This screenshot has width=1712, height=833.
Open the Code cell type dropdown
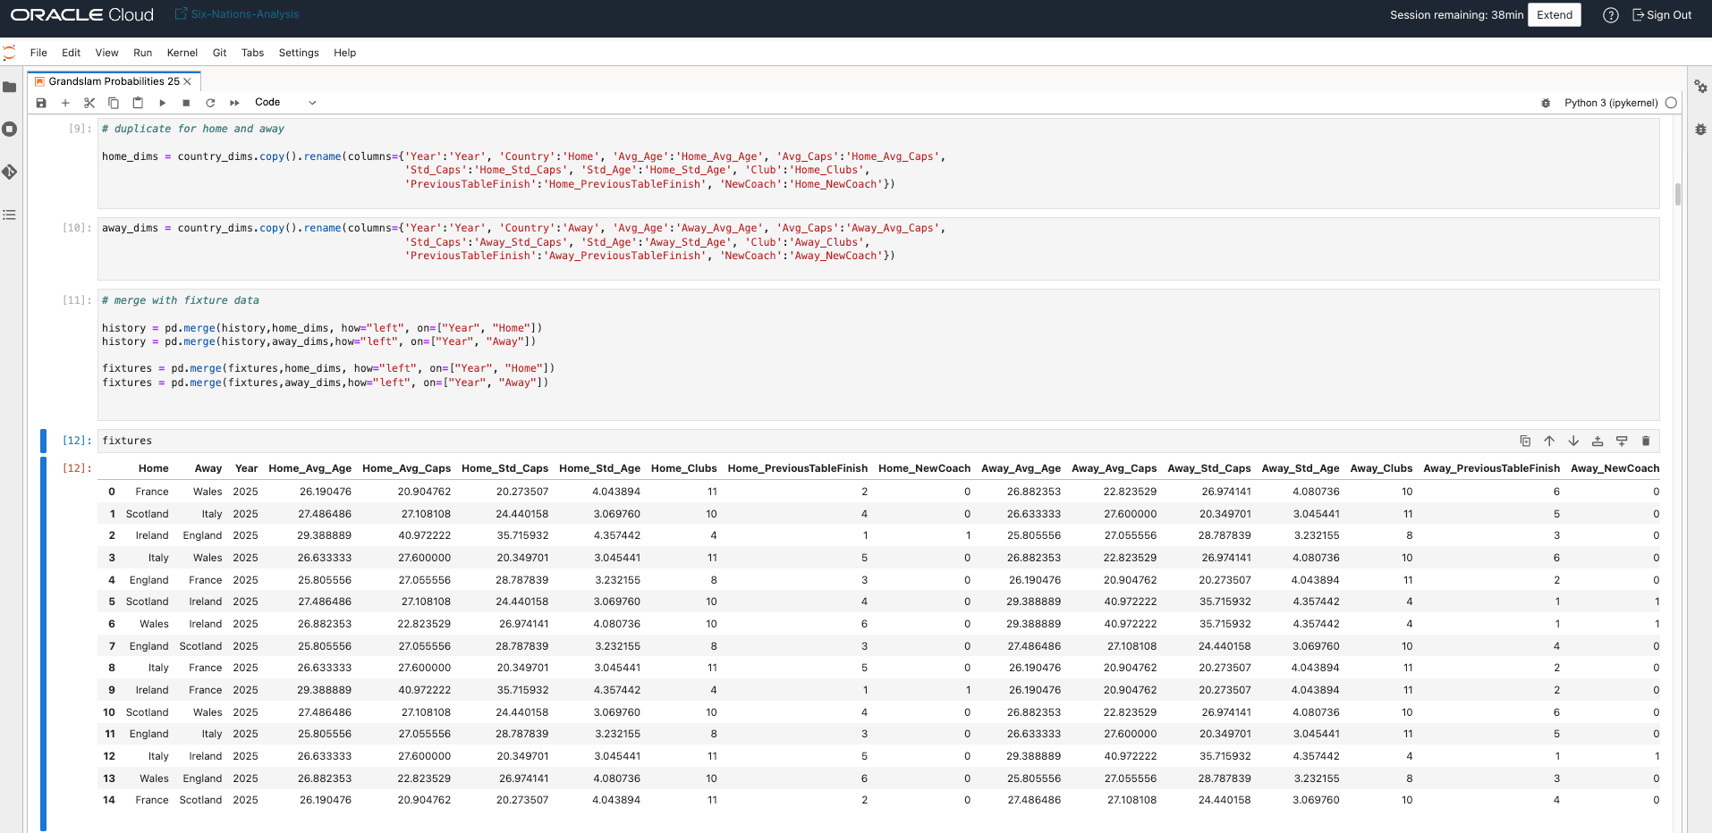pyautogui.click(x=284, y=103)
